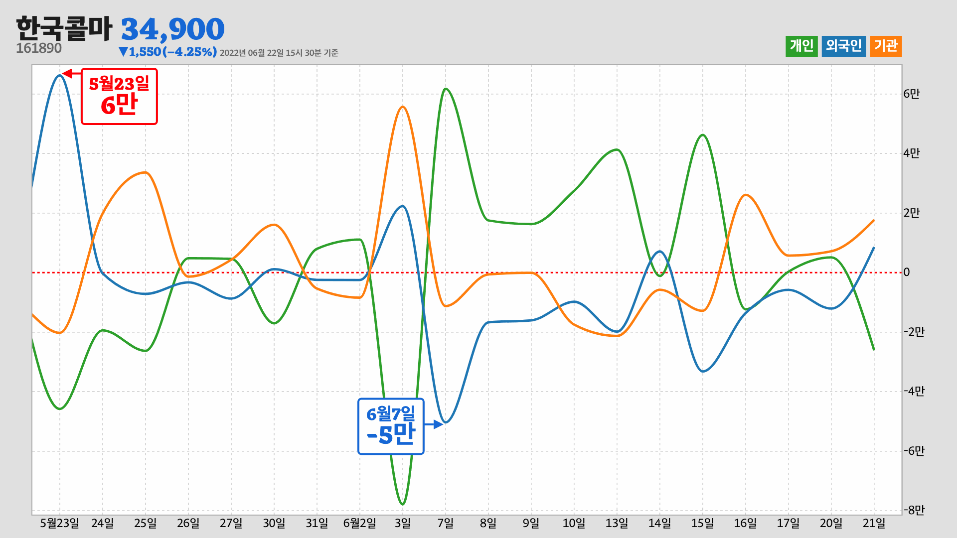Click the x-axis label 5월23일
957x538 pixels.
[60, 523]
